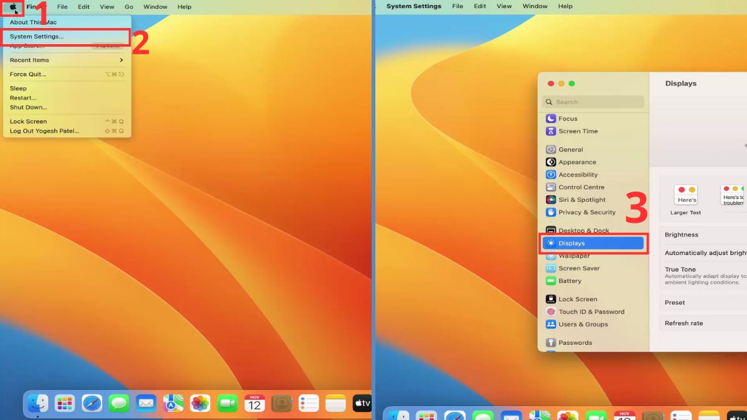This screenshot has height=420, width=747.
Task: Open Focus settings in the sidebar
Action: 567,119
